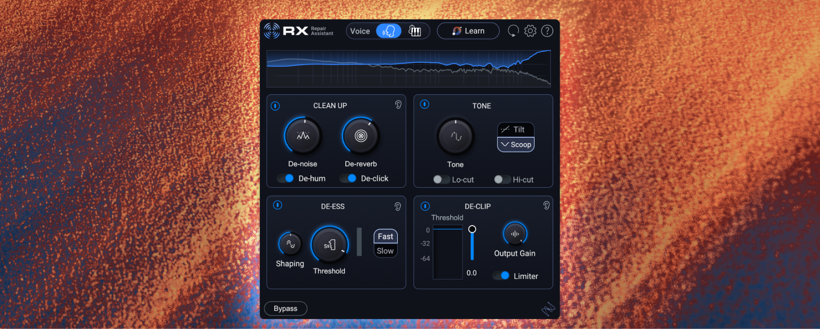
Task: Toggle the De-hum switch
Action: click(285, 178)
